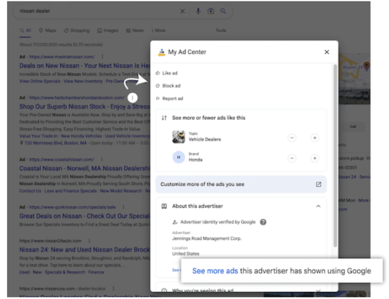Open the Tools menu

pos(221,30)
